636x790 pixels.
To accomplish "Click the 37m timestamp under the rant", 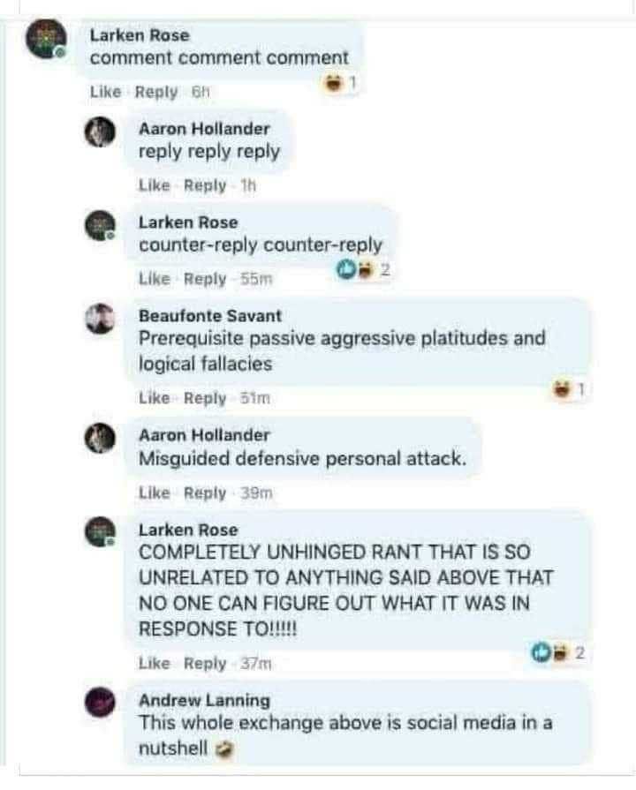I will click(255, 664).
